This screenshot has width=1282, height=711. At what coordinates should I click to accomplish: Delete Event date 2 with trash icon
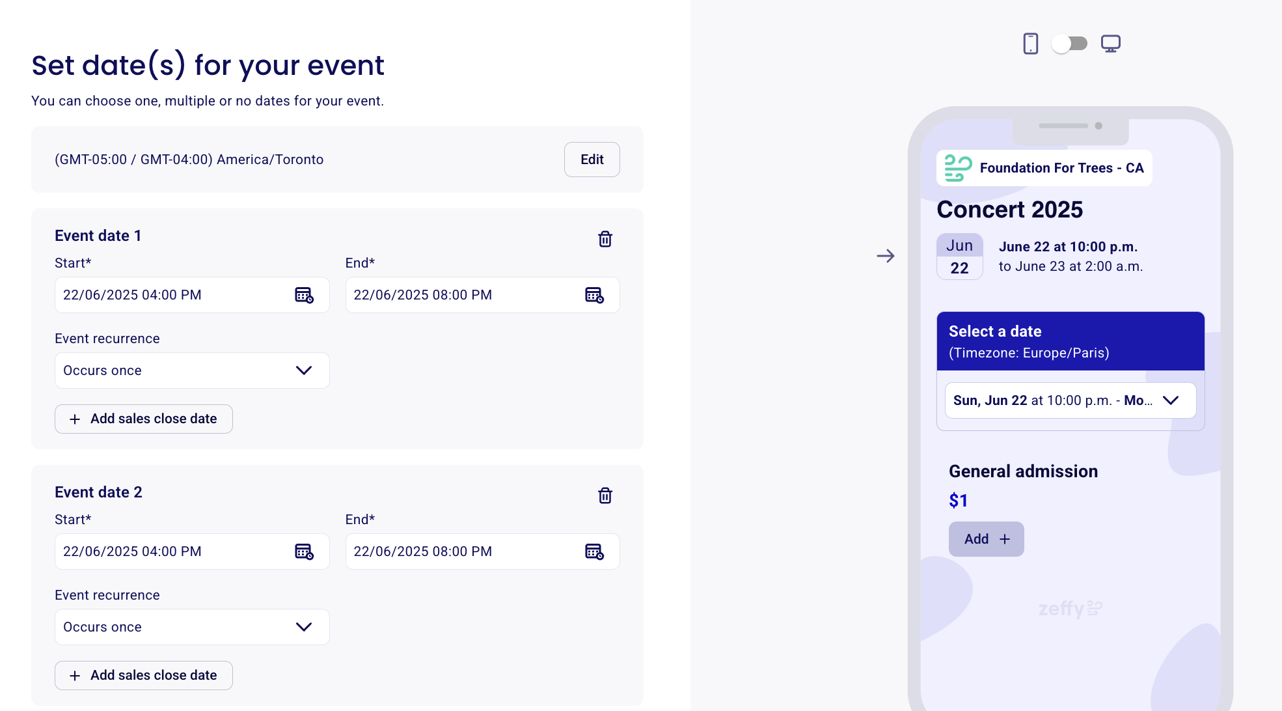click(x=605, y=495)
